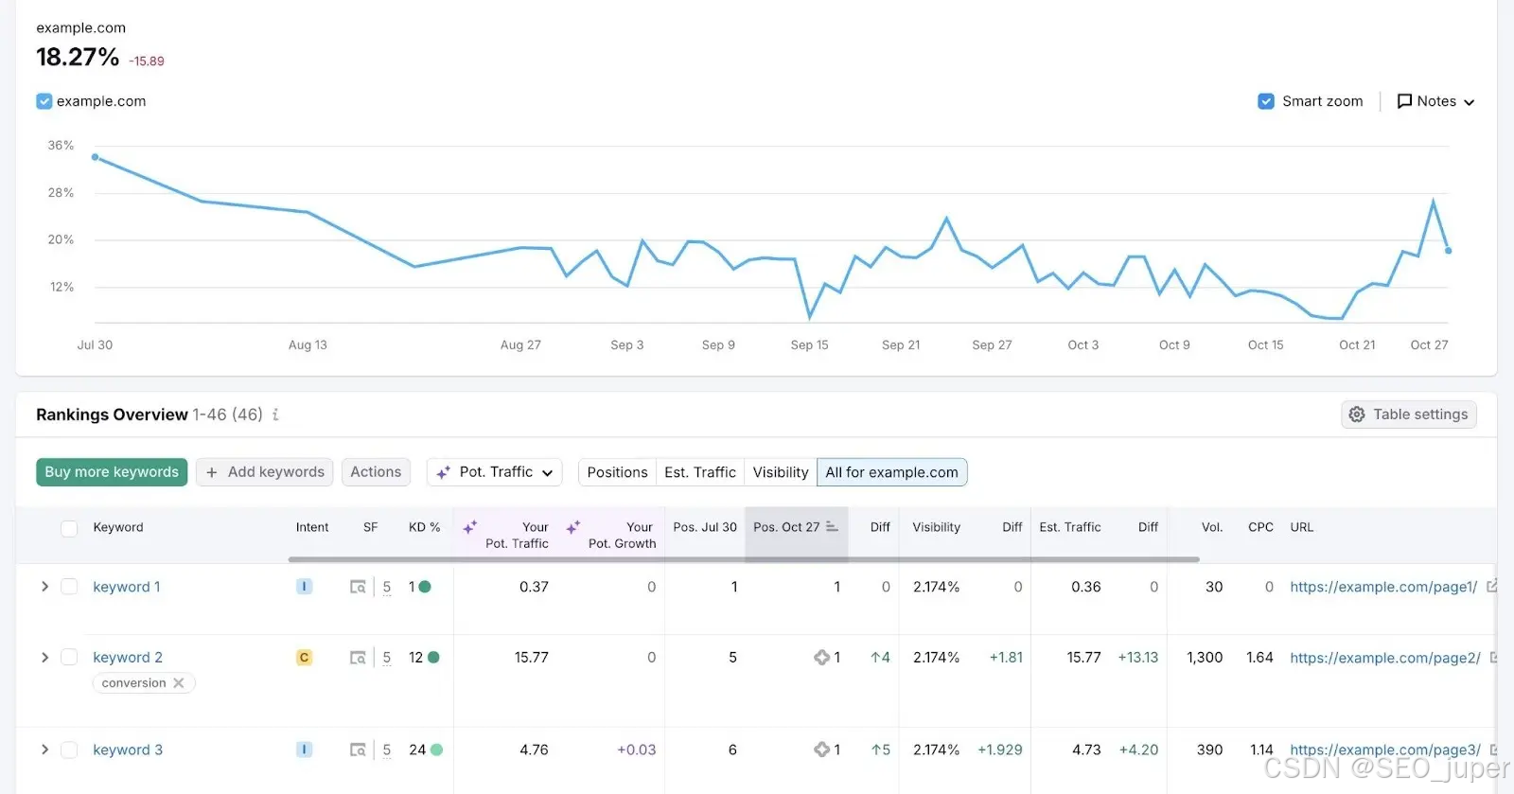Sort by the CPC column header
Image resolution: width=1514 pixels, height=794 pixels.
1260,527
